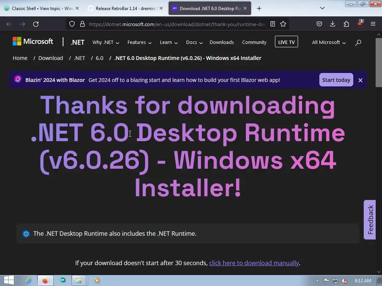Click the info icon in the notice
The height and width of the screenshot is (286, 382).
coord(26,234)
